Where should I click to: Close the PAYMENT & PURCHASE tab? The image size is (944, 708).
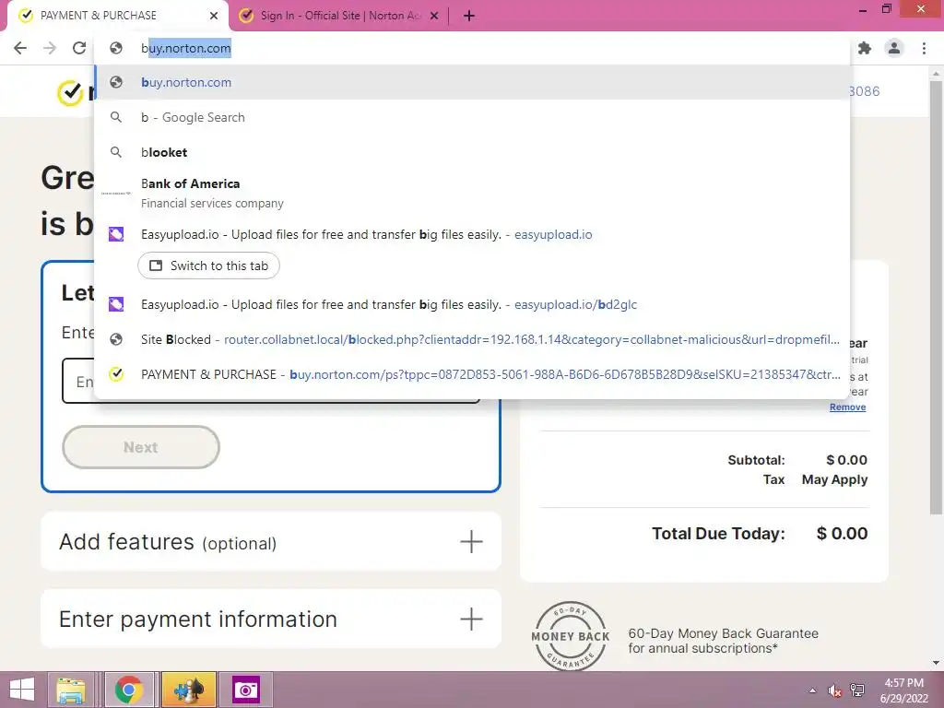coord(214,16)
